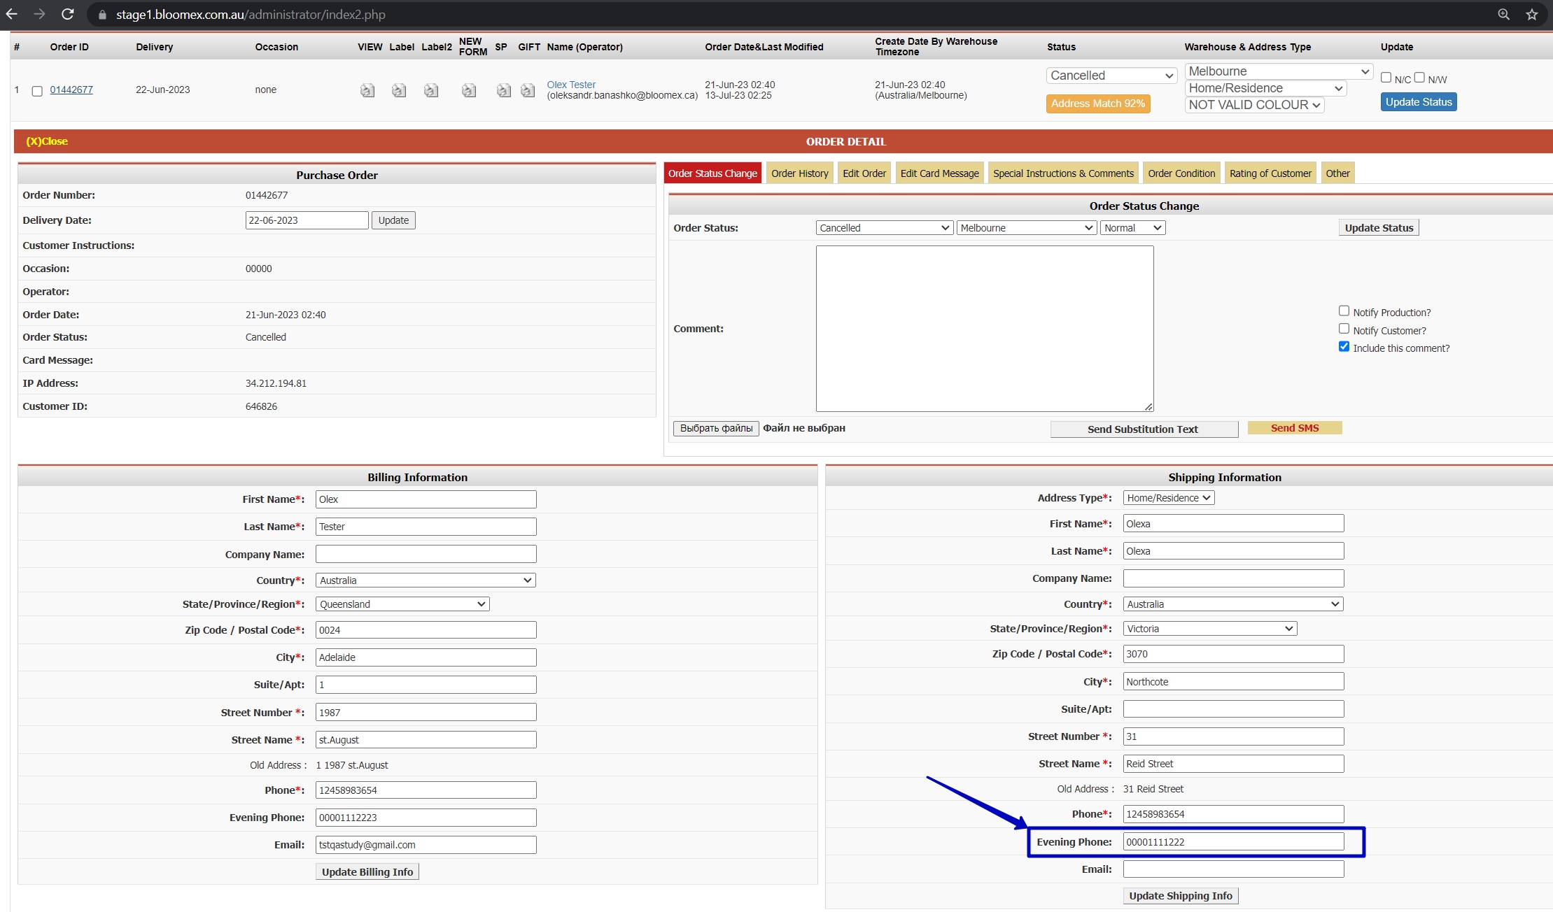Open the Normal priority dropdown

point(1132,228)
